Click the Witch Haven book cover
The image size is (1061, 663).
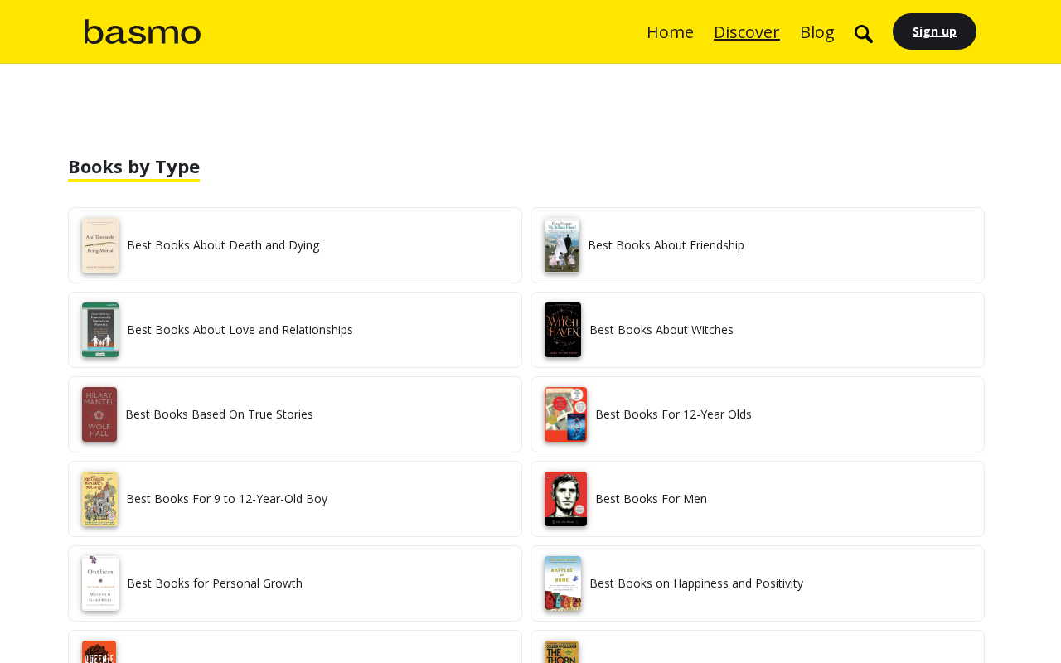(563, 330)
